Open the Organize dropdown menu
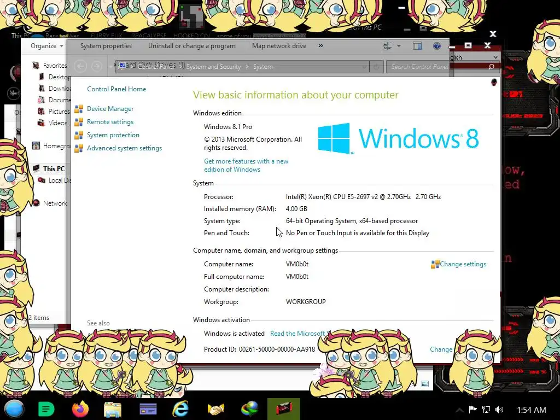This screenshot has height=420, width=560. tap(47, 46)
